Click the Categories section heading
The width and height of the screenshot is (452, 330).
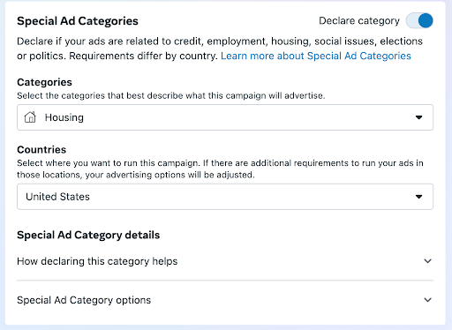pos(44,82)
